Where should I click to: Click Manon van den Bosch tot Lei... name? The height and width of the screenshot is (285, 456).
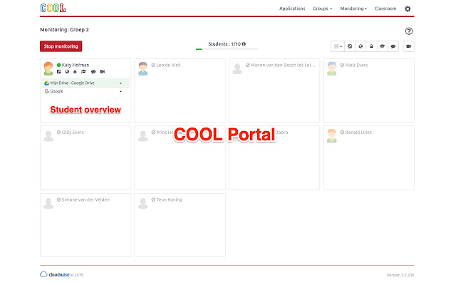283,65
